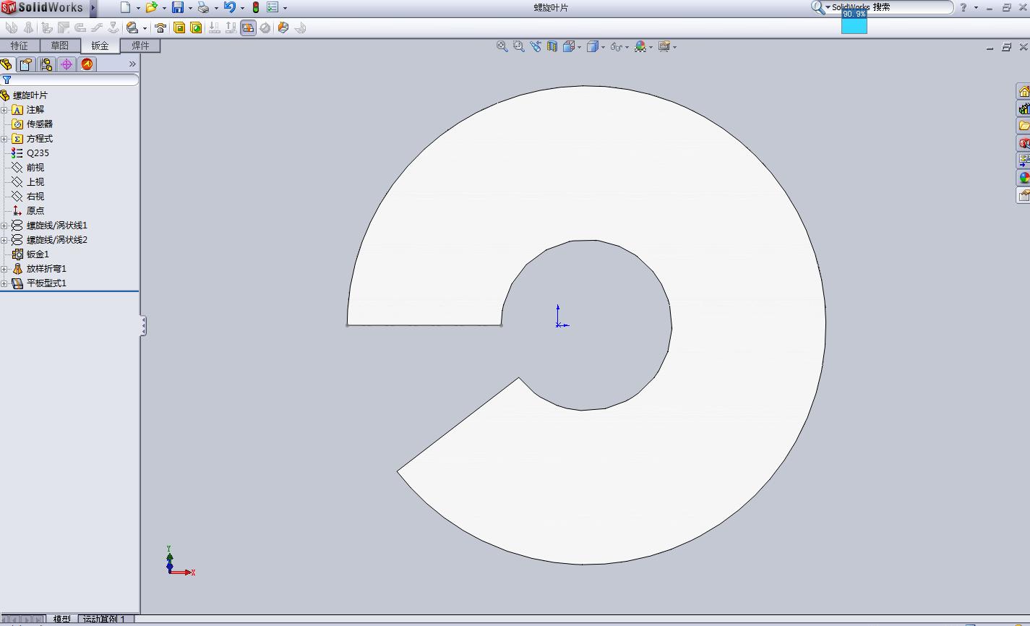Click the Base Flange sheet metal tool

(x=11, y=27)
